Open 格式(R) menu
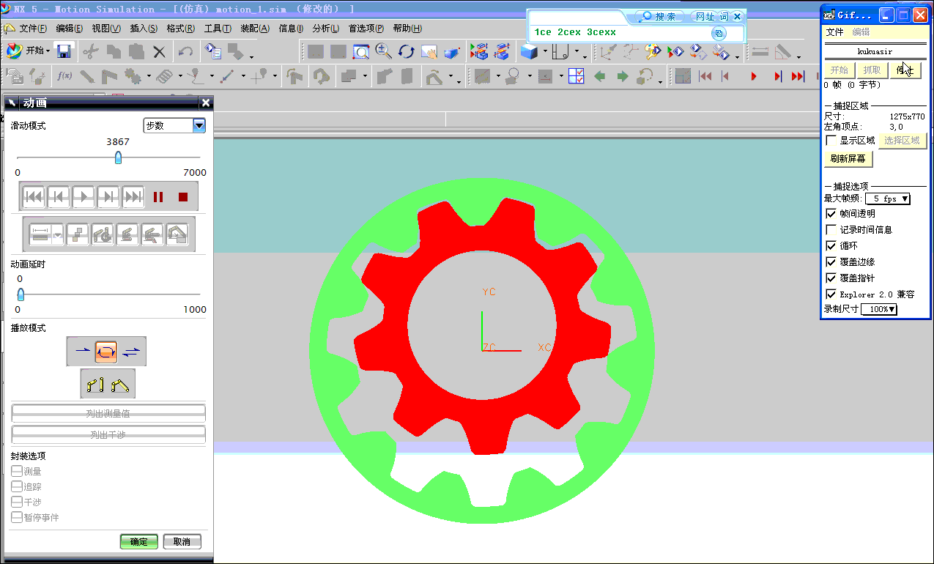 pos(181,29)
